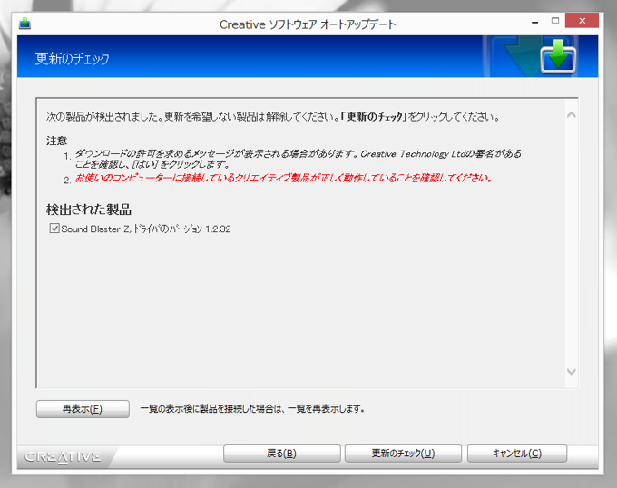Click the 再表示(F) refresh button
The width and height of the screenshot is (617, 488).
(x=83, y=409)
